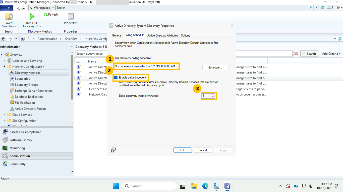Viewport: 343px width, 192px height.
Task: Open the help question mark icon
Action: (x=322, y=7)
